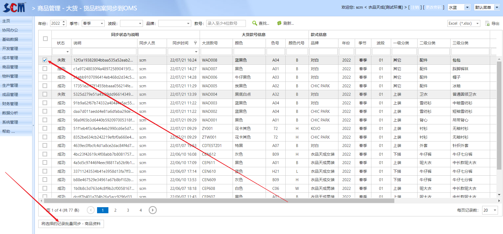Open the Excel format dropdown

pos(477,23)
